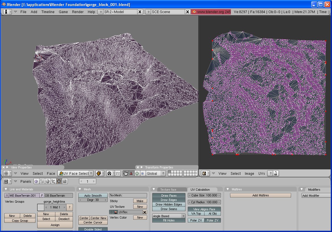Click the UV editor lock icon

pos(275,173)
